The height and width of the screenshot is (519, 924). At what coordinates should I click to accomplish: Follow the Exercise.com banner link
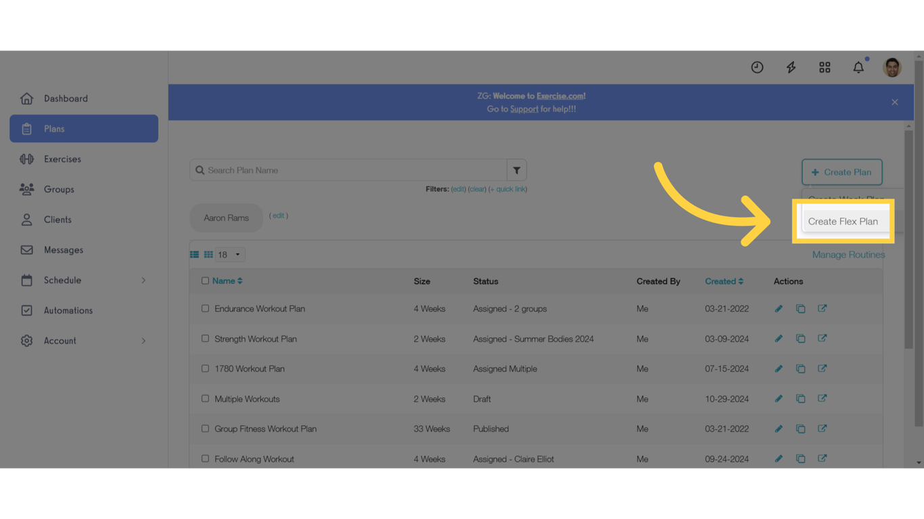[561, 96]
